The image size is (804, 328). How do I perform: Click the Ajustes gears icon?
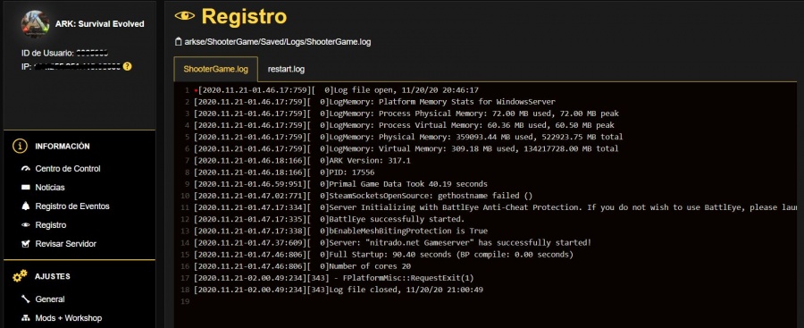click(x=20, y=277)
